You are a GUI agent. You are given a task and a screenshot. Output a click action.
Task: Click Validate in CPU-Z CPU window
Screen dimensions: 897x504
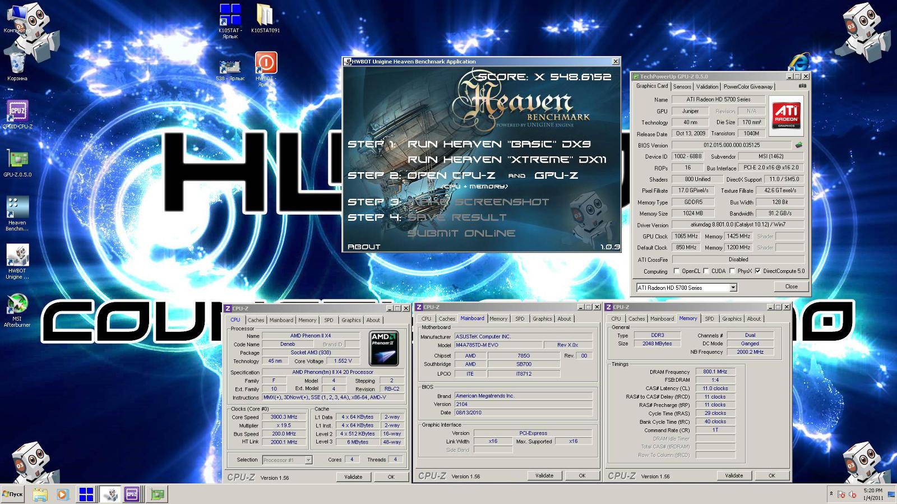pos(353,477)
